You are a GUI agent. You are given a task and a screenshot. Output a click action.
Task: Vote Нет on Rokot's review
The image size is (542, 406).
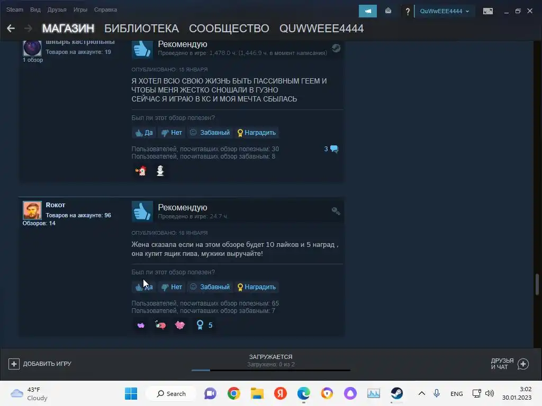coord(172,287)
